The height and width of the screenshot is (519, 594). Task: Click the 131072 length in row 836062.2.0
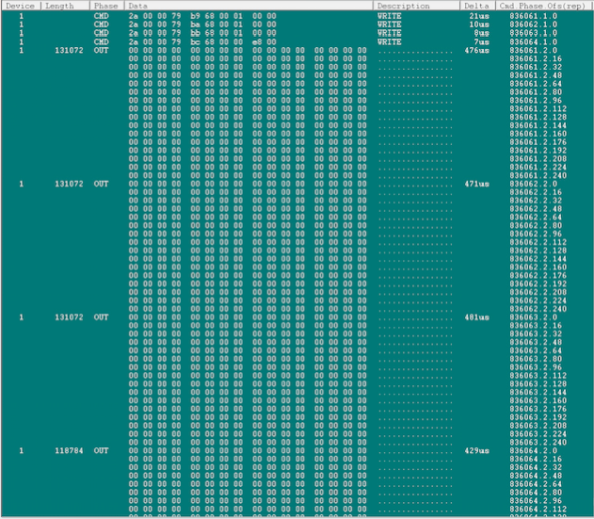69,184
